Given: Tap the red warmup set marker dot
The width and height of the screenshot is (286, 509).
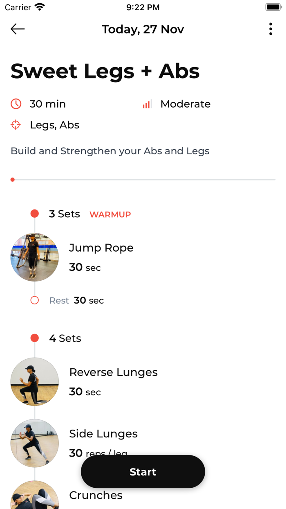Looking at the screenshot, I should click(34, 213).
